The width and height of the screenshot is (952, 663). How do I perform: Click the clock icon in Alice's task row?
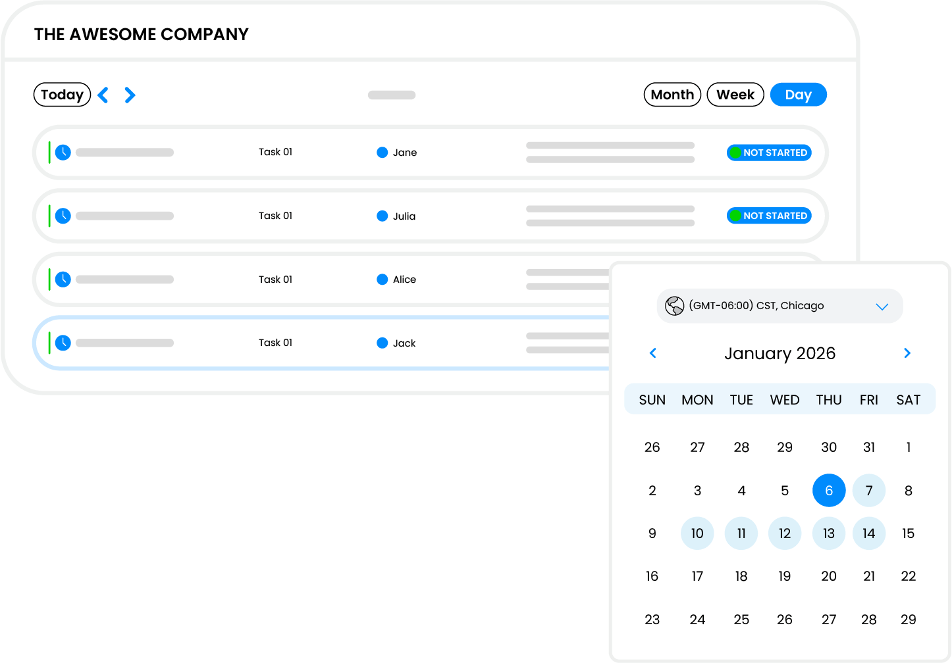pyautogui.click(x=63, y=280)
